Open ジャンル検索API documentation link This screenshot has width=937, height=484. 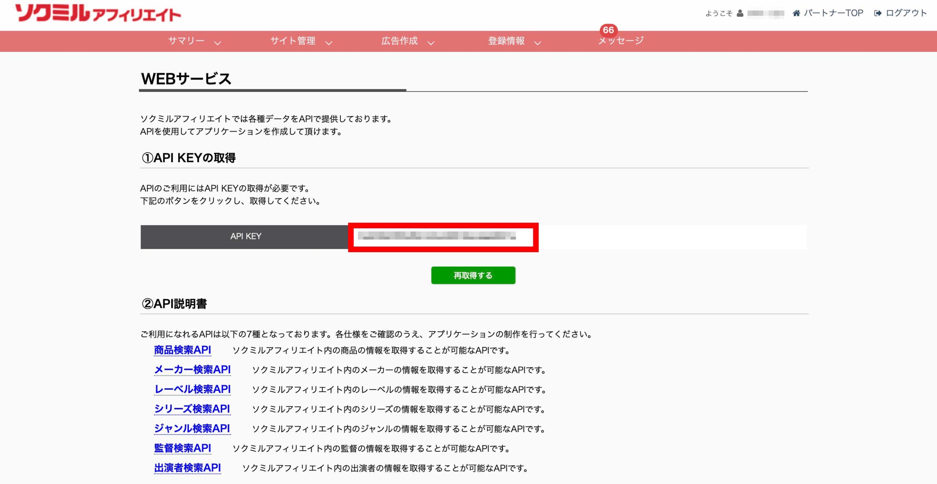[x=192, y=428]
